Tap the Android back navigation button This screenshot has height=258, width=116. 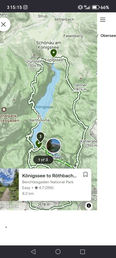pyautogui.click(x=33, y=252)
